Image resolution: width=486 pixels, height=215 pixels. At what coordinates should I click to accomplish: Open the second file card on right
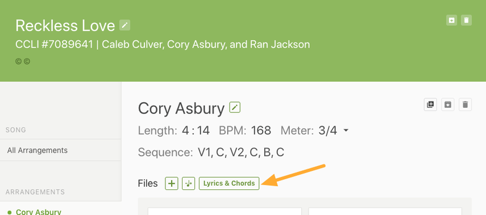[385, 211]
